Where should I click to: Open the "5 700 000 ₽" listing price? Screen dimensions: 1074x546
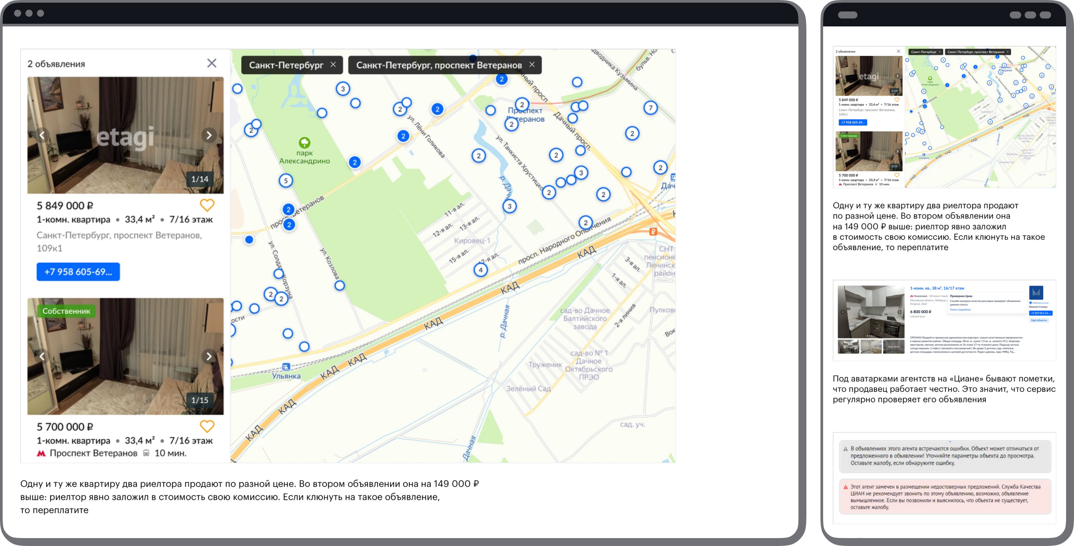click(x=65, y=427)
